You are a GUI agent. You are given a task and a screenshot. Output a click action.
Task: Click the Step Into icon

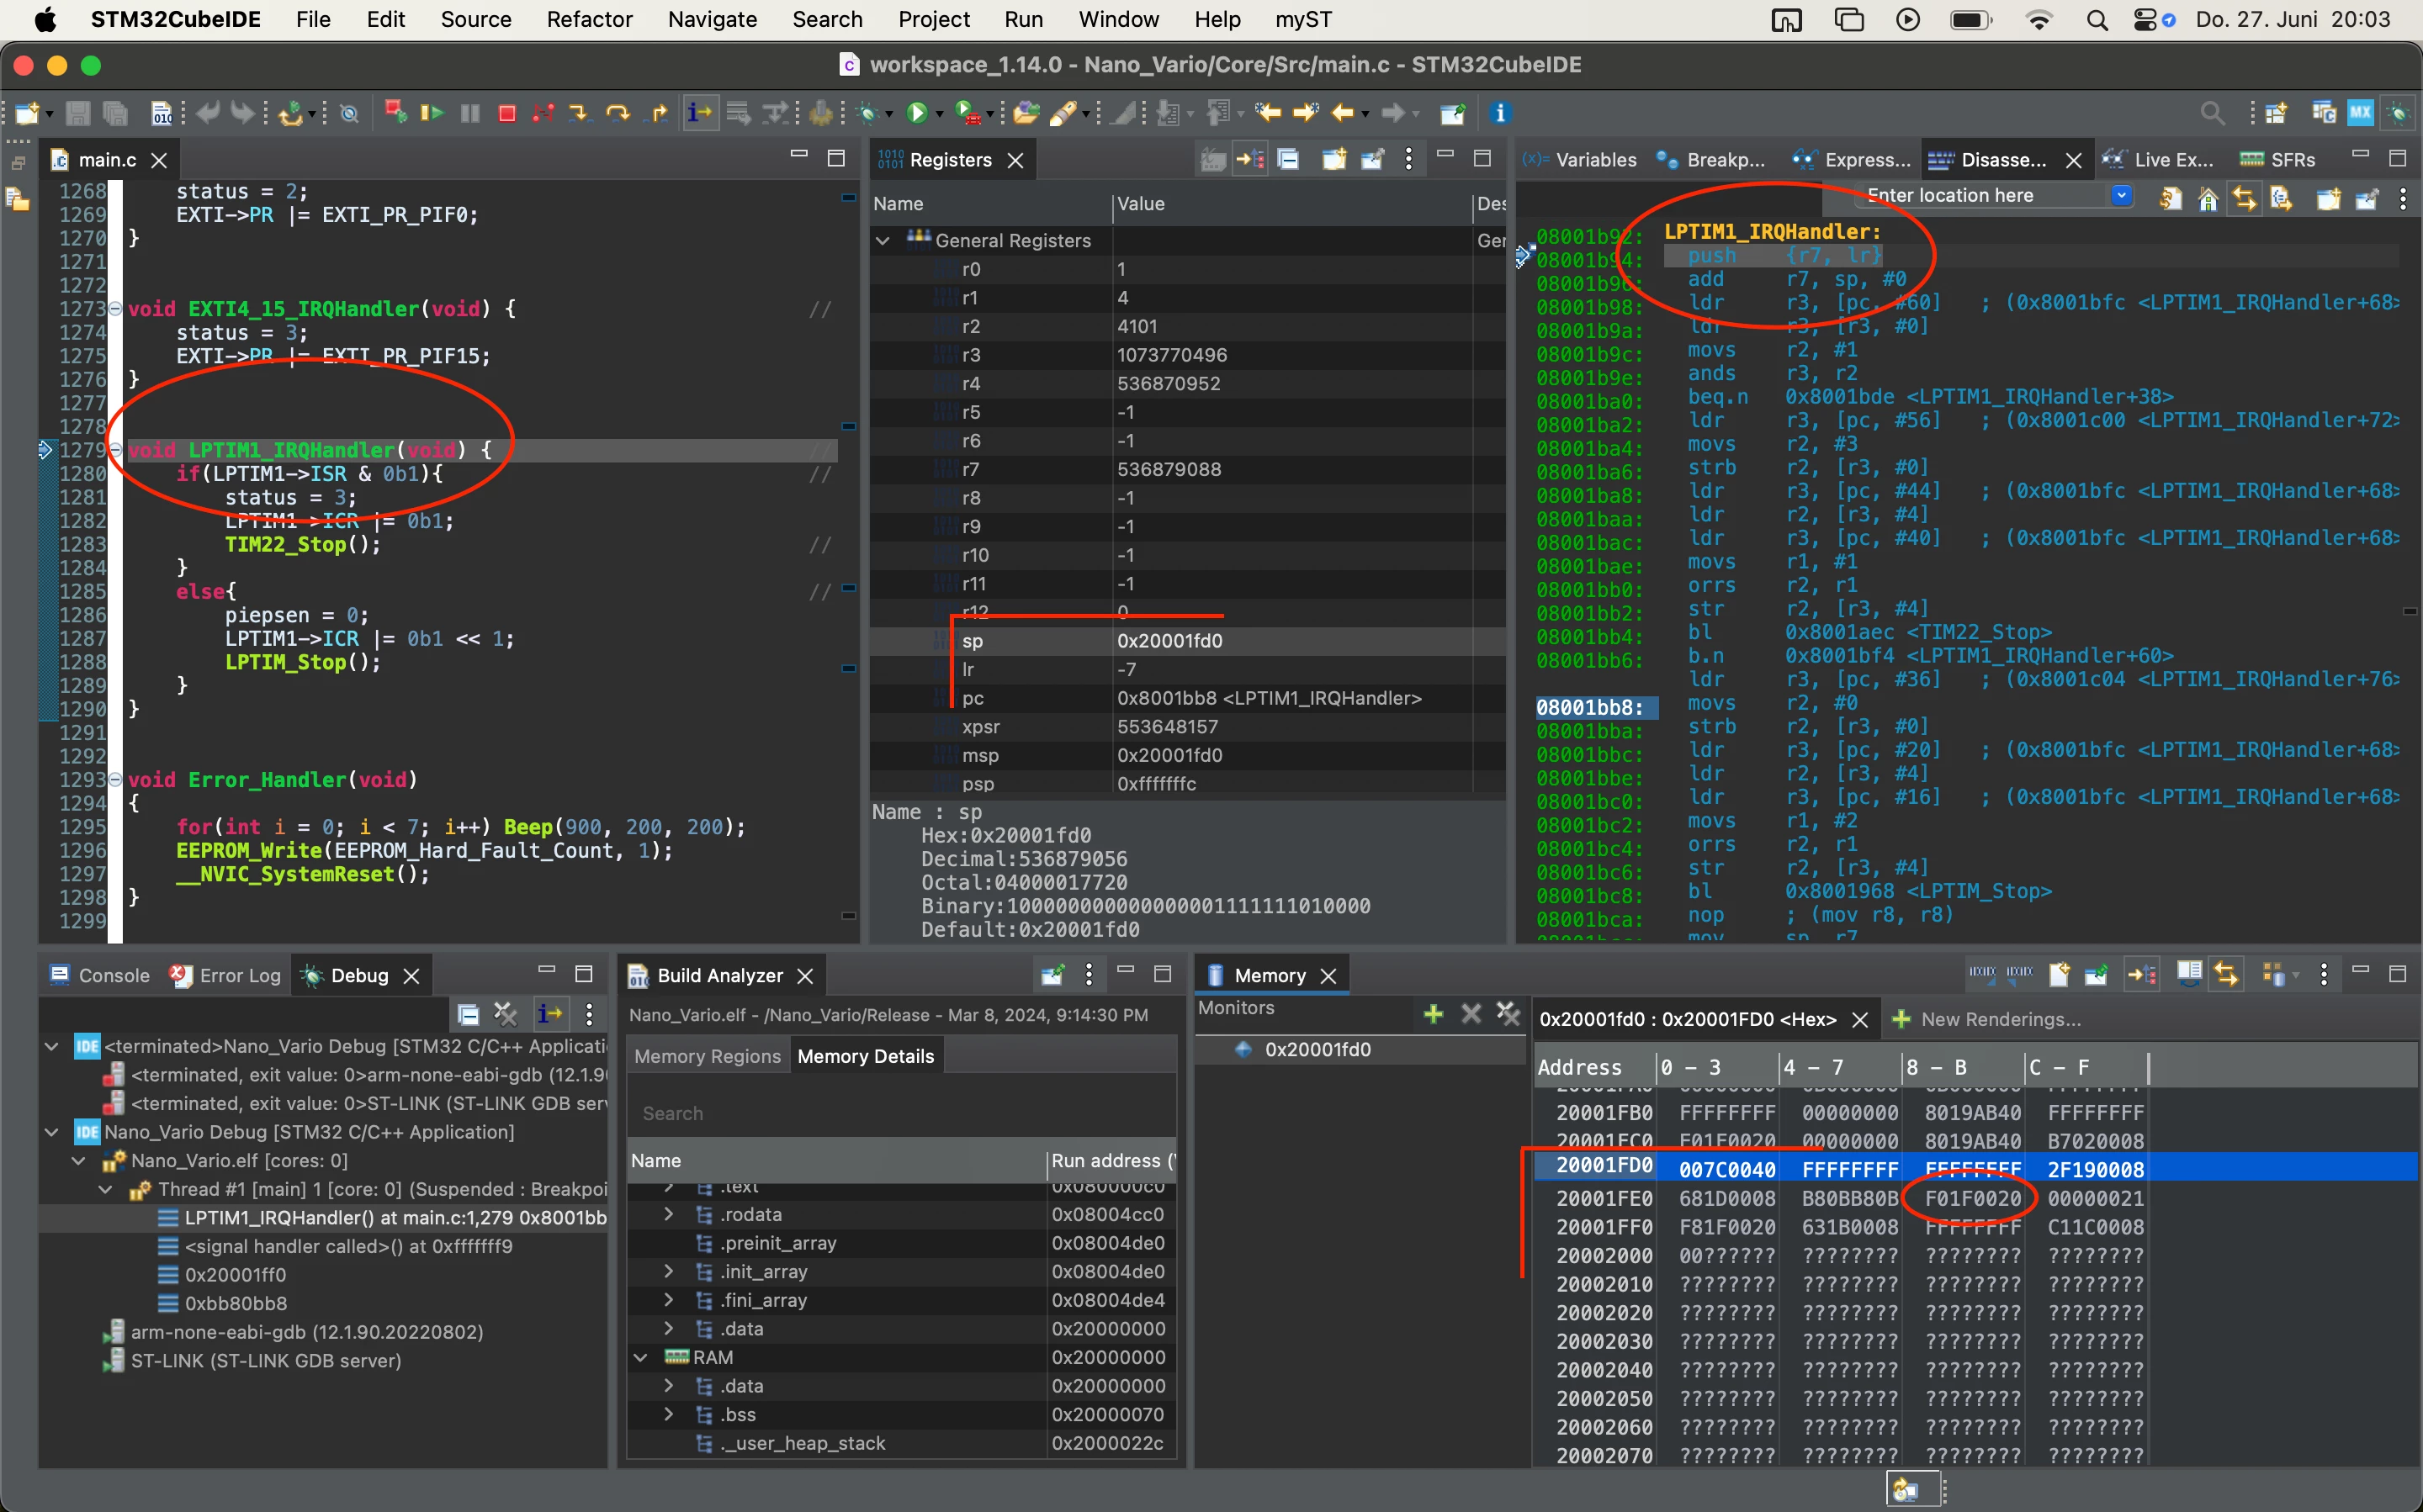pos(581,113)
